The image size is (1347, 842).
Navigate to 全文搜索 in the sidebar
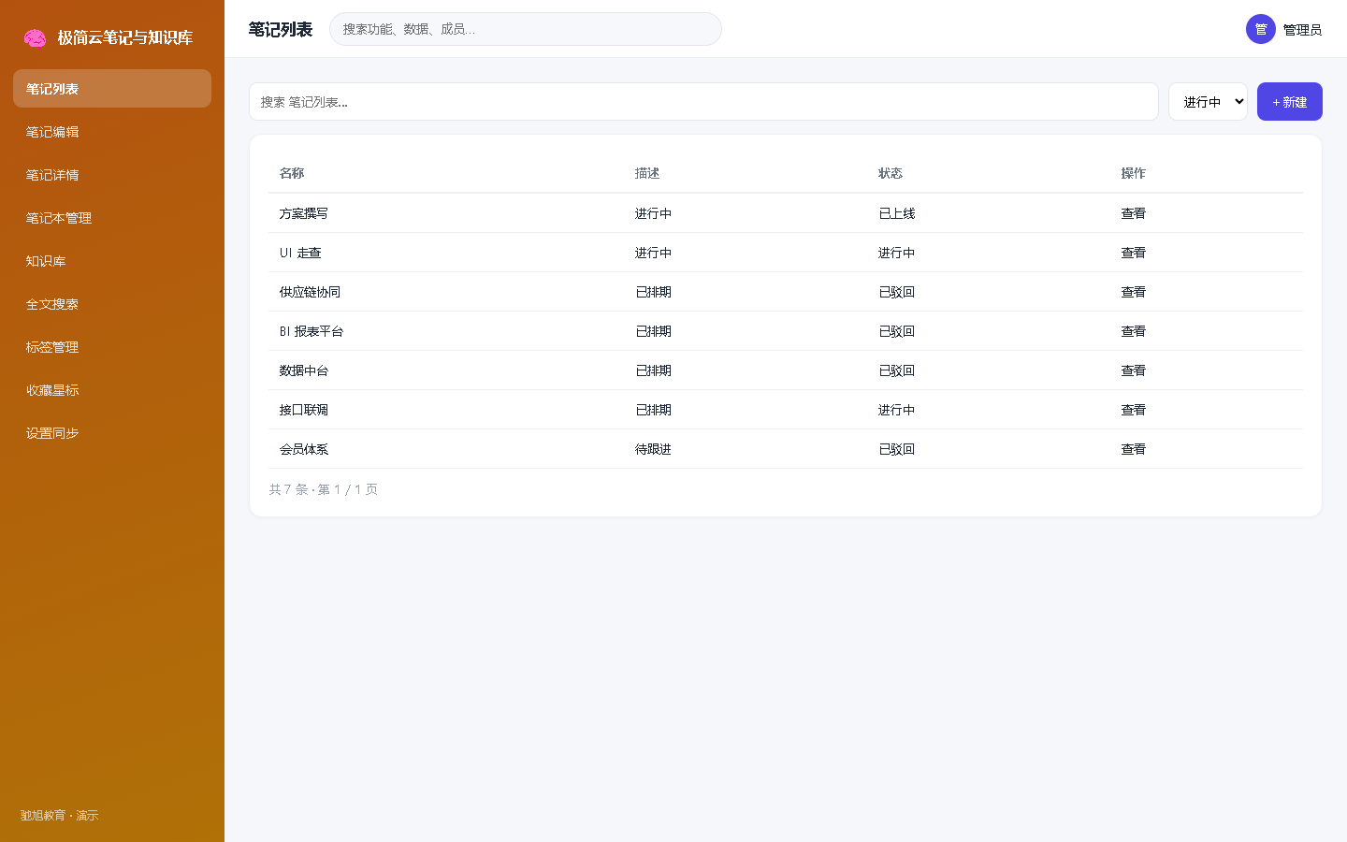(112, 304)
